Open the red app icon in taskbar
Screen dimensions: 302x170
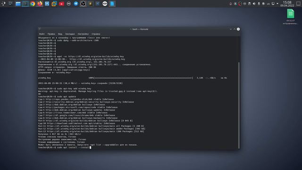[61, 4]
